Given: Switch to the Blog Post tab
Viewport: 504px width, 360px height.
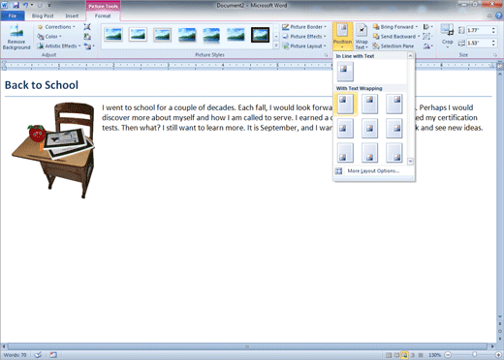Looking at the screenshot, I should (43, 15).
